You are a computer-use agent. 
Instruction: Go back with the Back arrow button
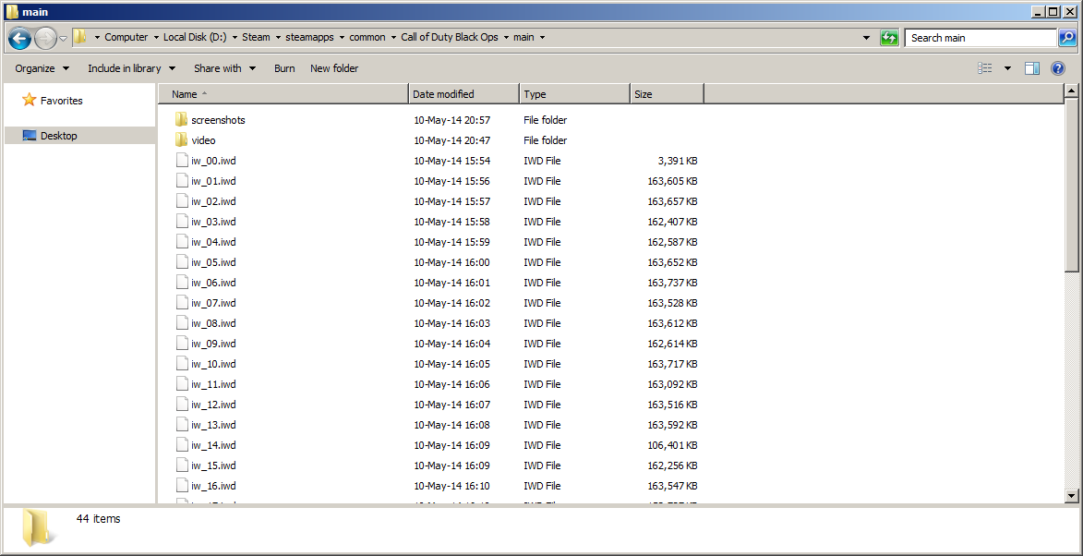pos(20,38)
